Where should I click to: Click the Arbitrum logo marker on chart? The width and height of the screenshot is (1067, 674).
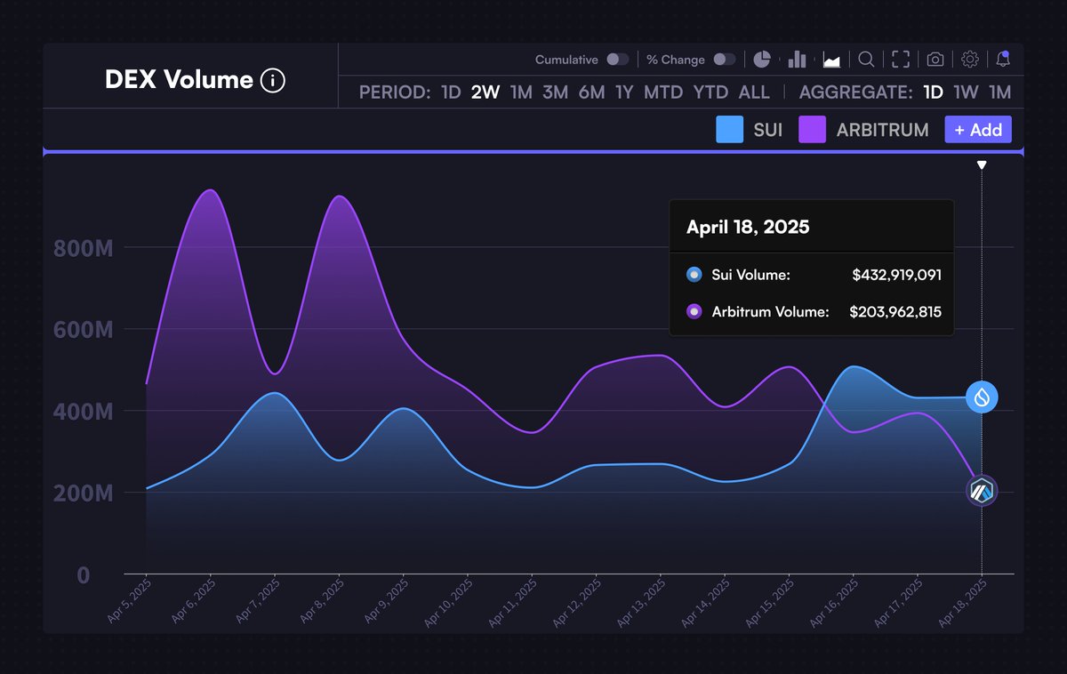pos(982,490)
